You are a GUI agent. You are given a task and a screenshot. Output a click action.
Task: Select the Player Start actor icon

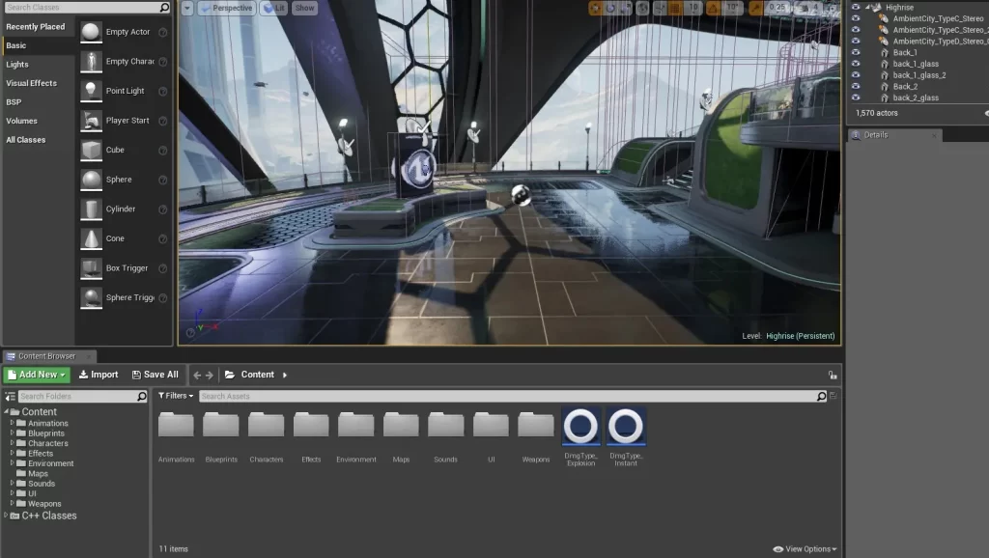coord(92,120)
